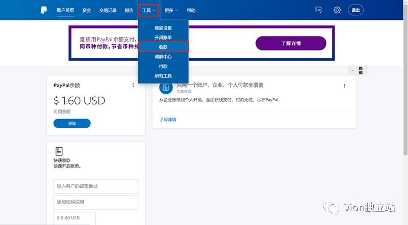Open 交易记录 in navigation
Viewport: 408px width, 225px height.
pyautogui.click(x=108, y=10)
